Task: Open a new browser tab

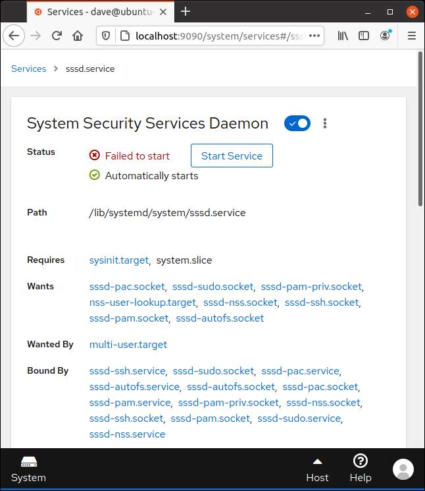Action: click(x=186, y=11)
